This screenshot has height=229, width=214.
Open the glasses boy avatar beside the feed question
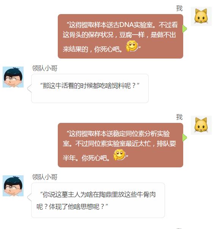pyautogui.click(x=13, y=77)
